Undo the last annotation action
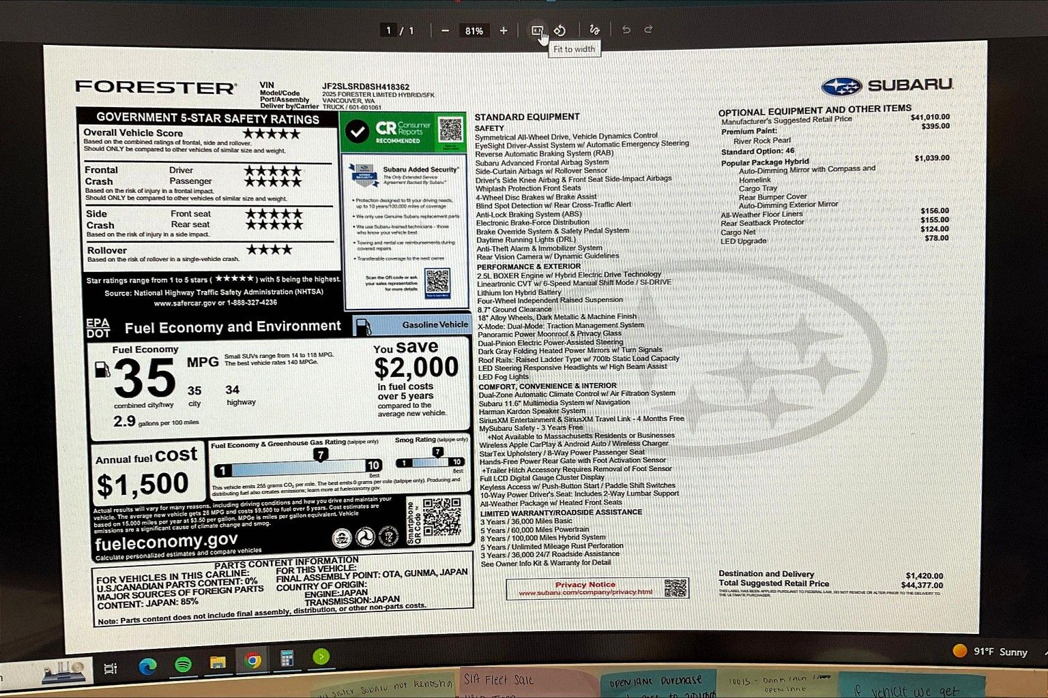 click(x=626, y=30)
